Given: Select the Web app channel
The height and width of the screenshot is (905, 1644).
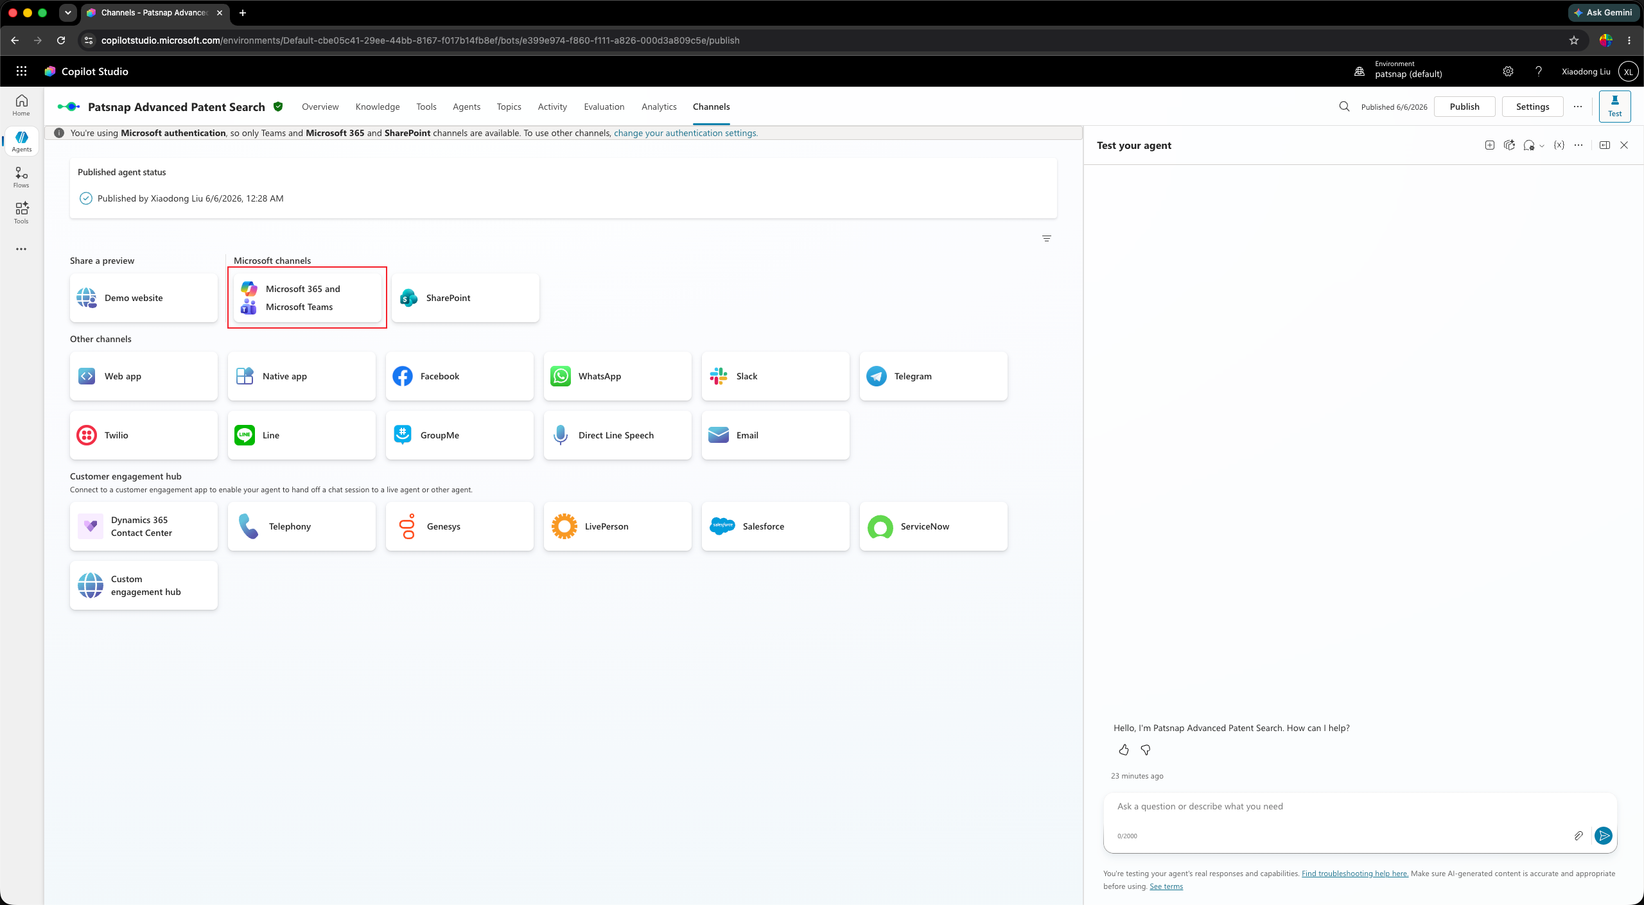Looking at the screenshot, I should (x=144, y=376).
